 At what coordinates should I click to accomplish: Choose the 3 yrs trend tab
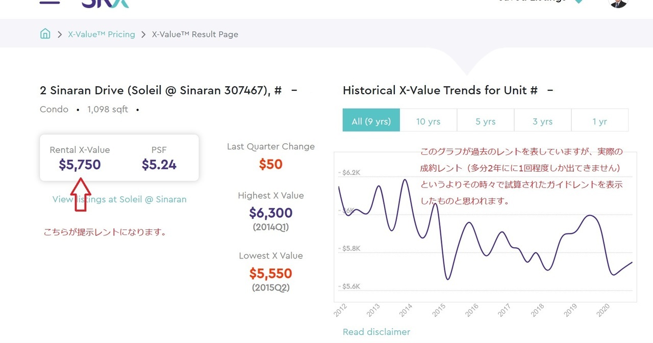click(543, 121)
